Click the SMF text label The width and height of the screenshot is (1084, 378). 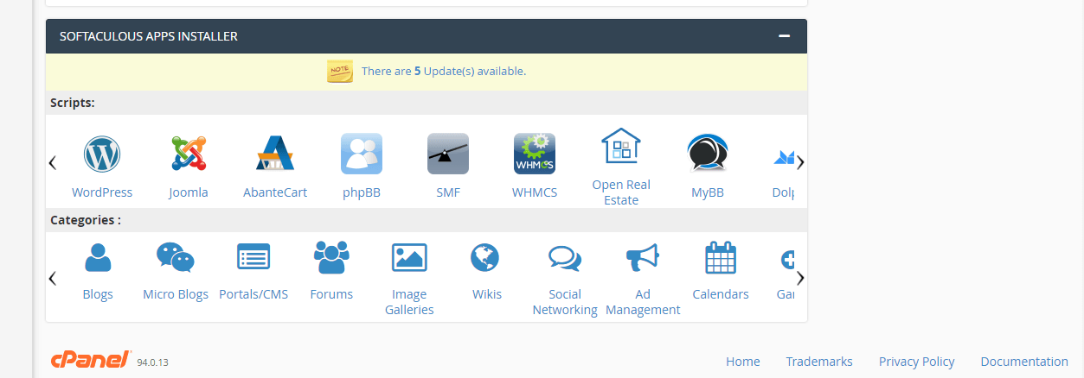448,192
